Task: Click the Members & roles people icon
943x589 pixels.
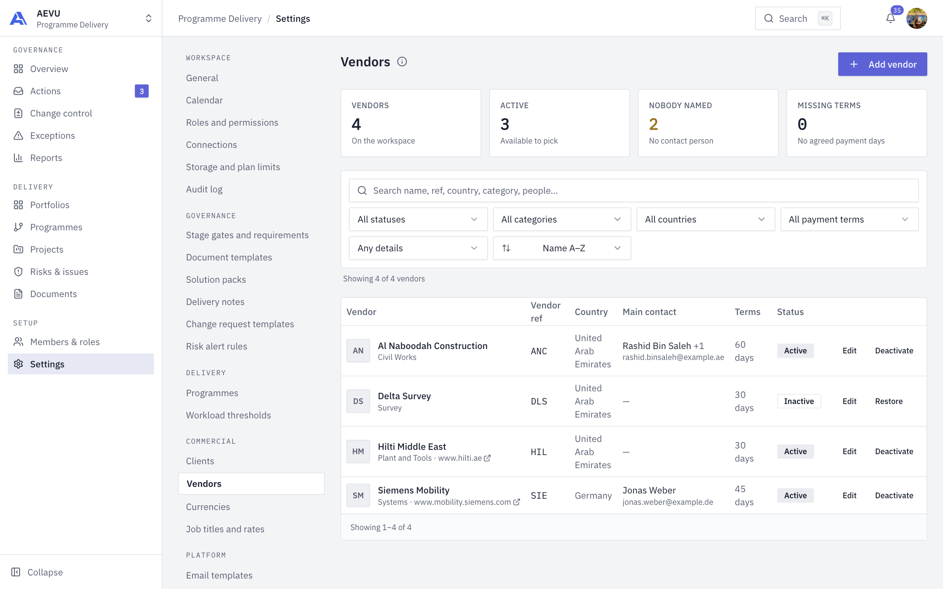Action: click(x=18, y=342)
